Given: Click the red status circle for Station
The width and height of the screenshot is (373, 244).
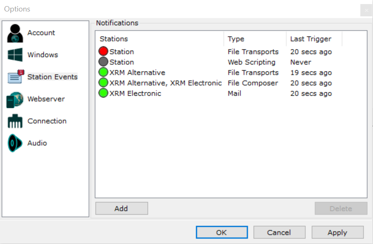Looking at the screenshot, I should pos(103,51).
